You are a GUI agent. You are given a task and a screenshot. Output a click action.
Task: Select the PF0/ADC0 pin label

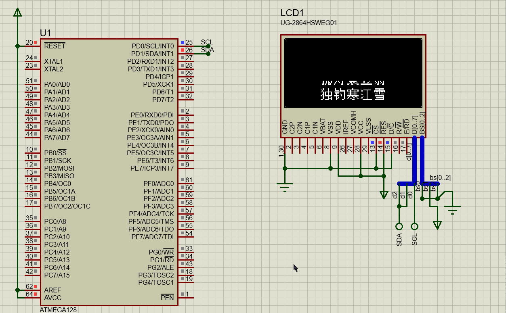159,184
